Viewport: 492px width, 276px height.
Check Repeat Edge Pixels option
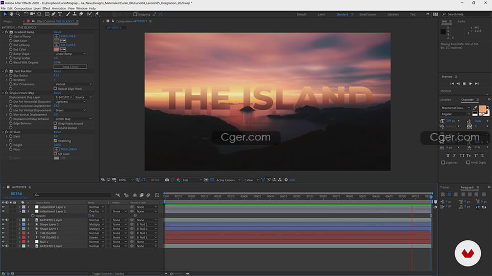(x=55, y=89)
